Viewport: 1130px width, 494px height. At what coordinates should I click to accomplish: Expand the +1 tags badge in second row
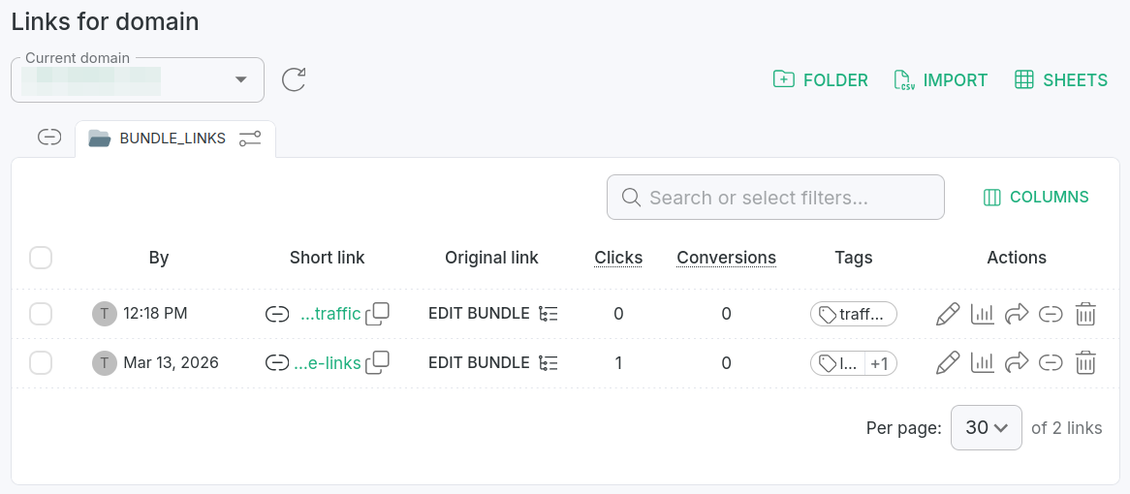coord(880,363)
